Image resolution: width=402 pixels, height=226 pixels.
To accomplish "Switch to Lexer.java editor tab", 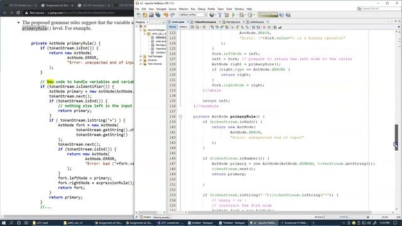I will 178,22.
